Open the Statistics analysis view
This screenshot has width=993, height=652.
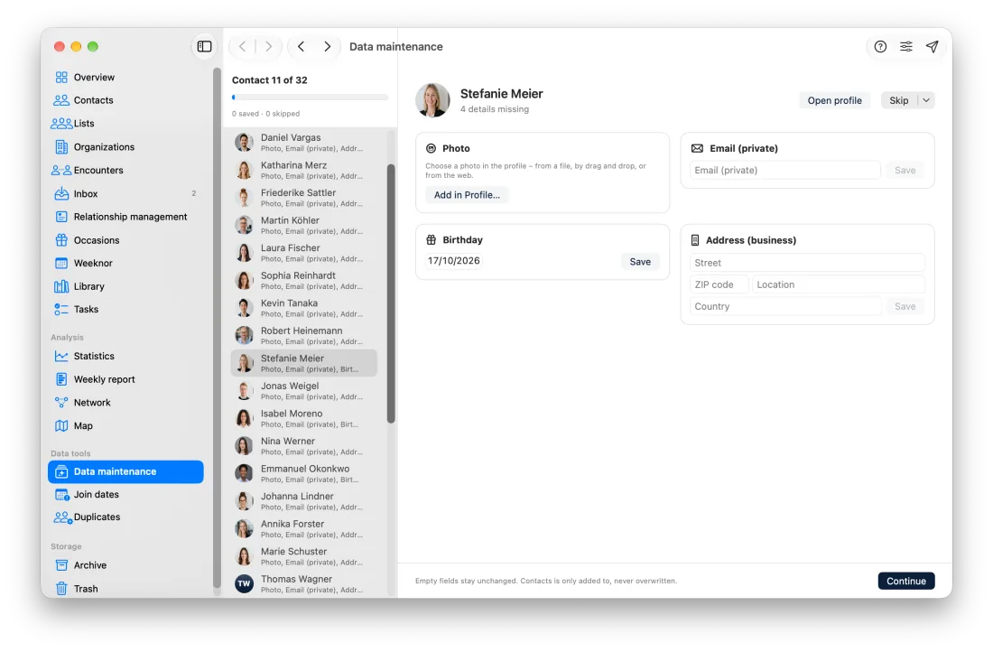click(125, 356)
